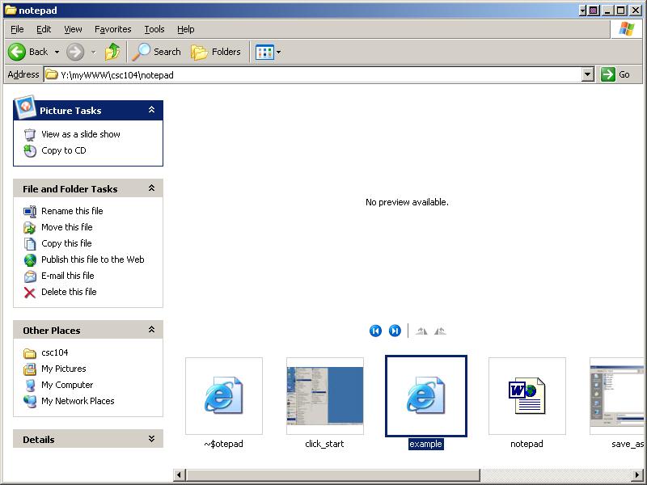The height and width of the screenshot is (485, 647).
Task: Click the red X Delete icon
Action: (x=30, y=293)
